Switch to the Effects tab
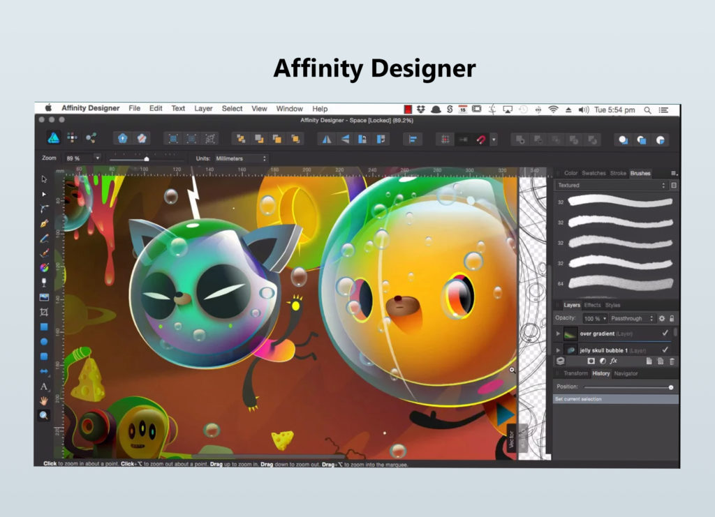 pos(592,305)
